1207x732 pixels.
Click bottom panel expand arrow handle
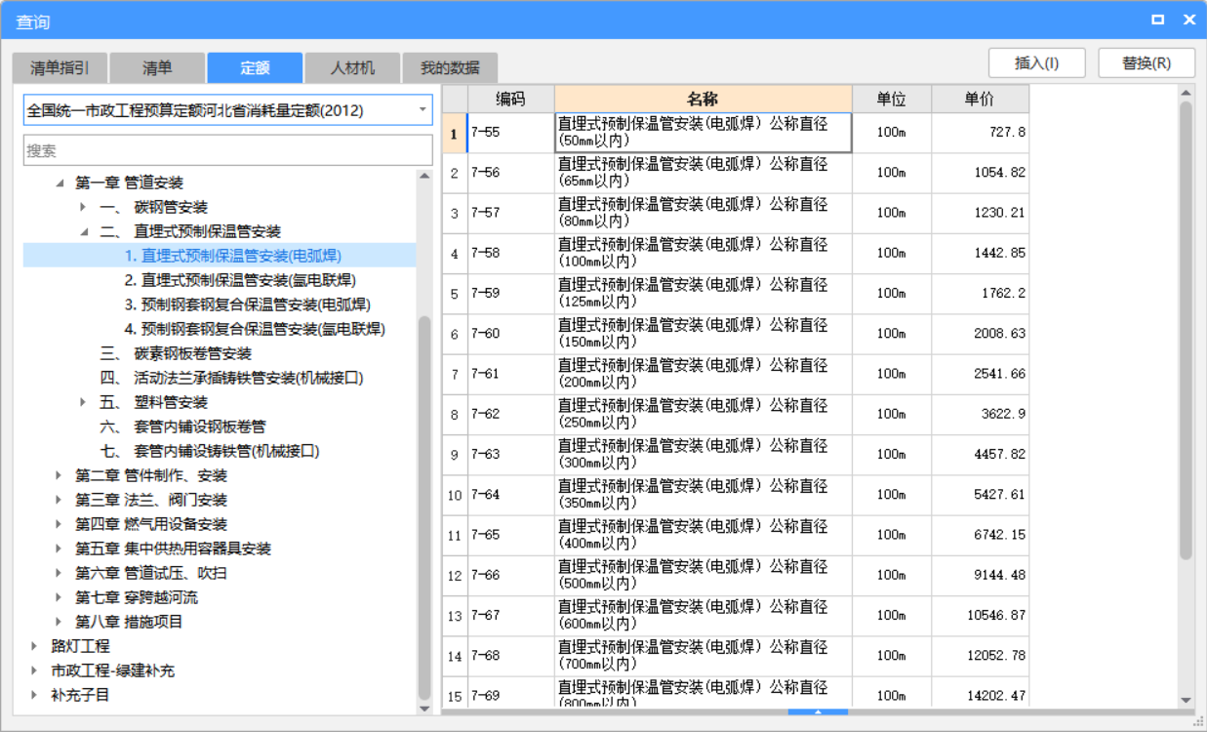tap(818, 712)
